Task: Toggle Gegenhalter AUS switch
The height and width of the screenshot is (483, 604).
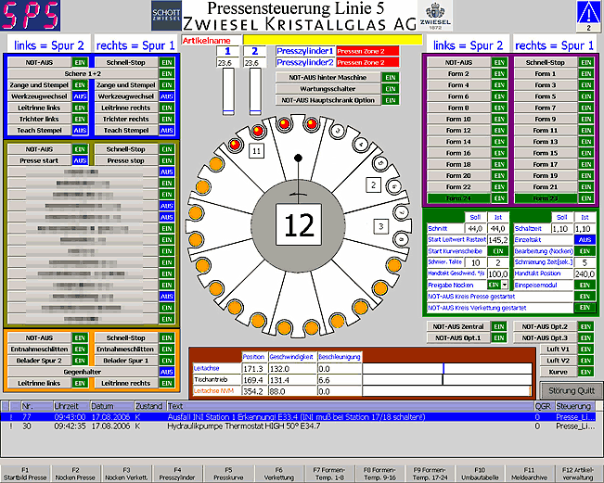Action: tap(167, 372)
